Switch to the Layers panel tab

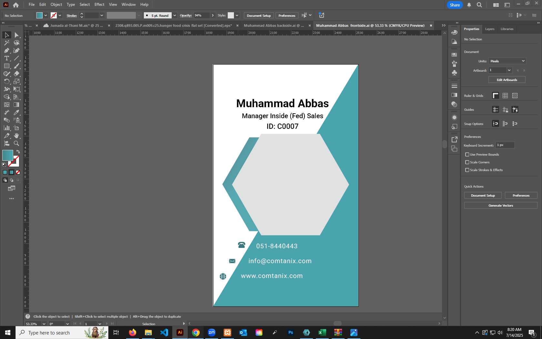(489, 29)
